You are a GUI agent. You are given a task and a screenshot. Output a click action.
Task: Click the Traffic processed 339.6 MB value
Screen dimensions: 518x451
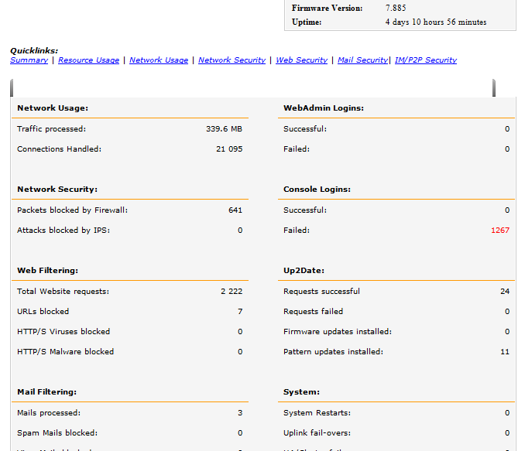[224, 129]
